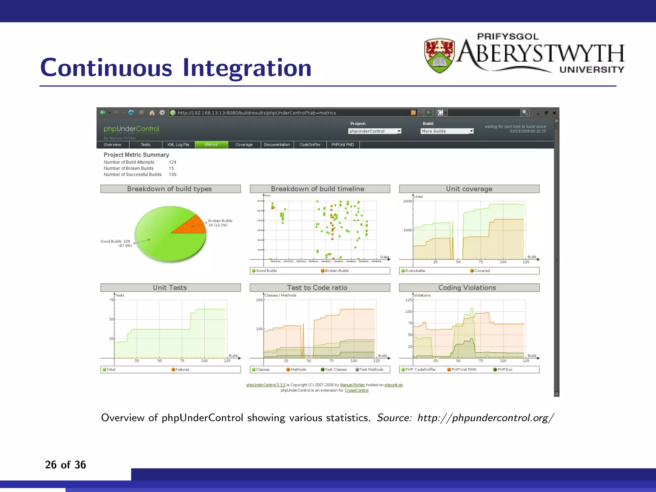The width and height of the screenshot is (656, 492).
Task: Click the page scrollbar down arrow
Action: point(557,394)
